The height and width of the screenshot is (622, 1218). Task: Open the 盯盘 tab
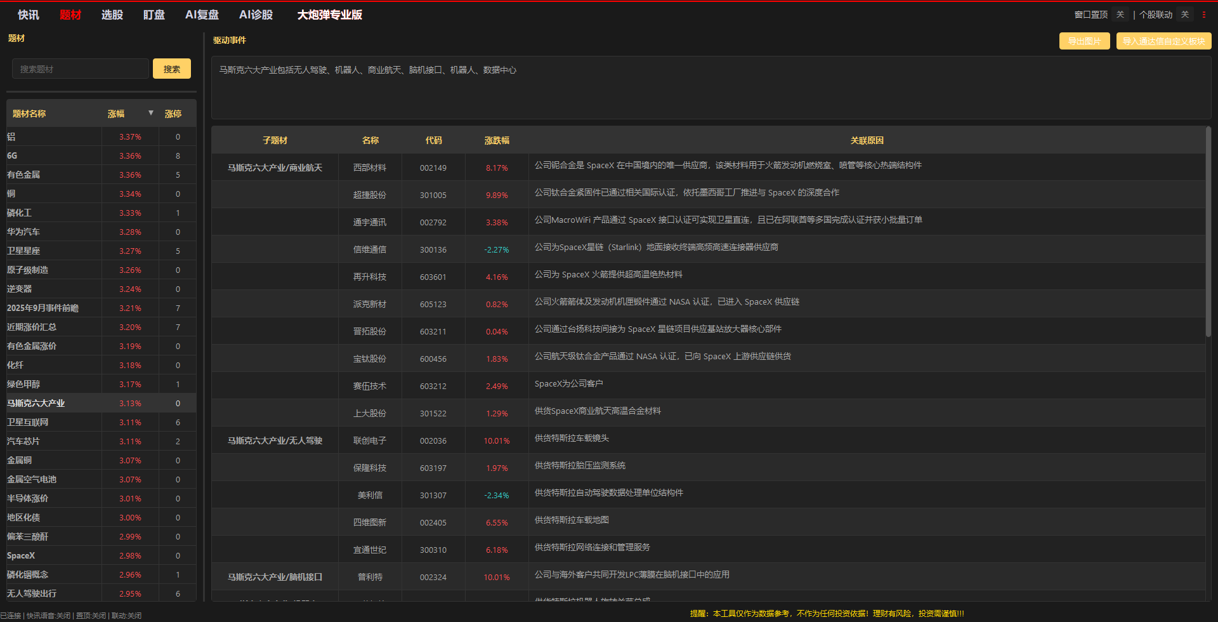[x=154, y=15]
